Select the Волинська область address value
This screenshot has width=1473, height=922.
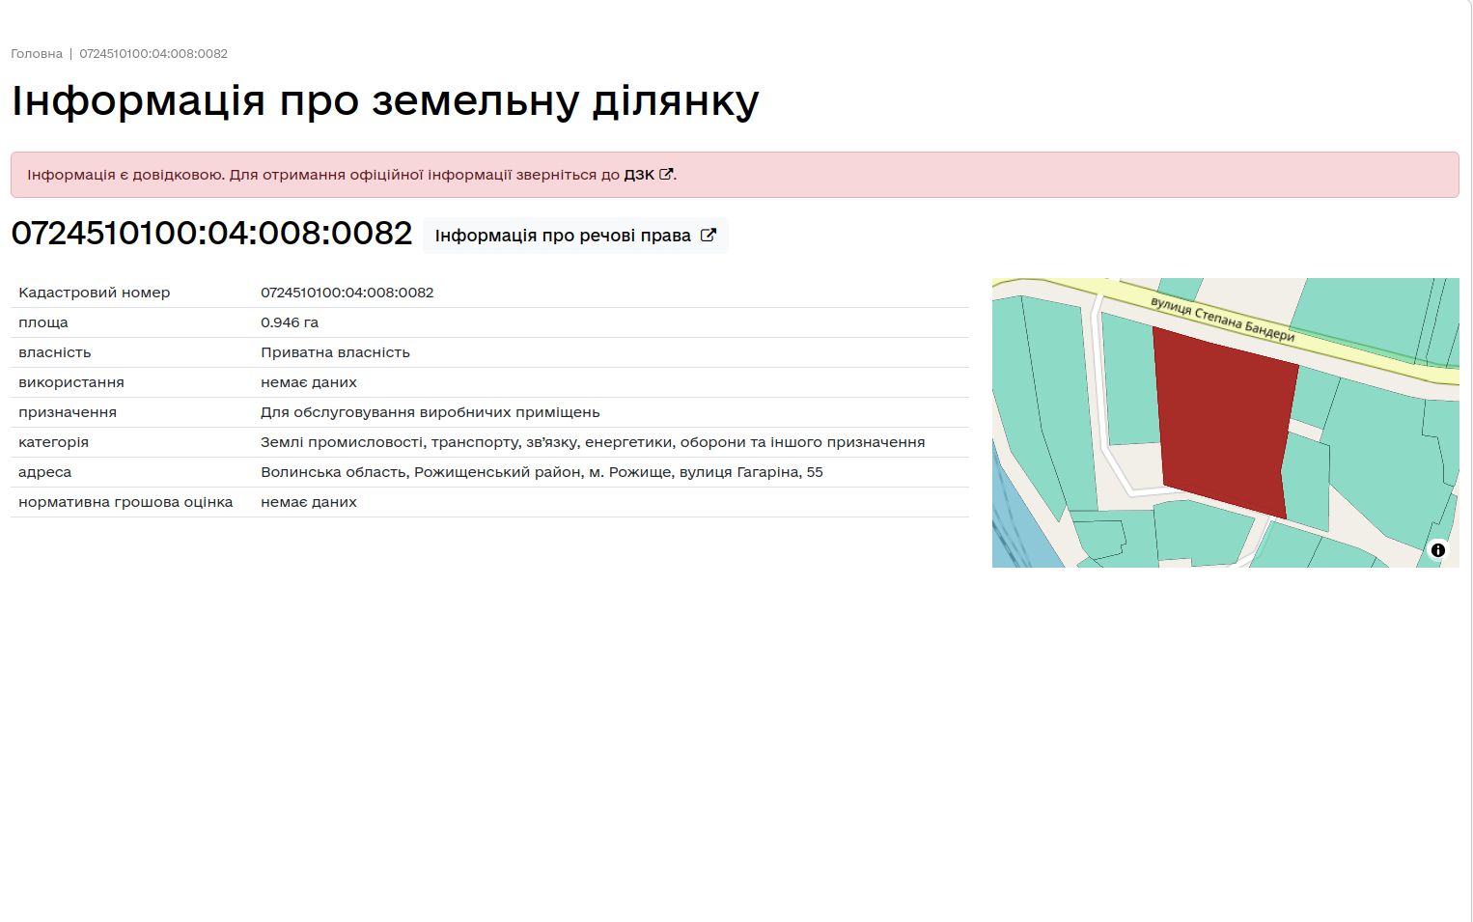542,472
